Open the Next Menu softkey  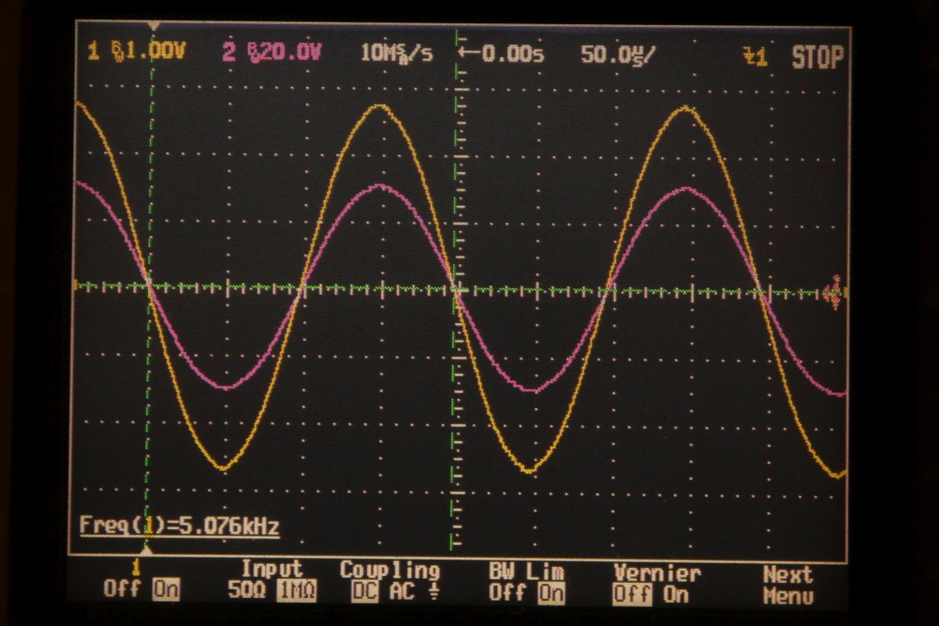787,585
